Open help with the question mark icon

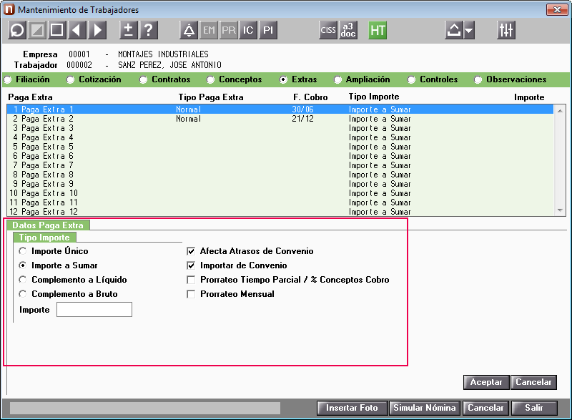pos(149,30)
